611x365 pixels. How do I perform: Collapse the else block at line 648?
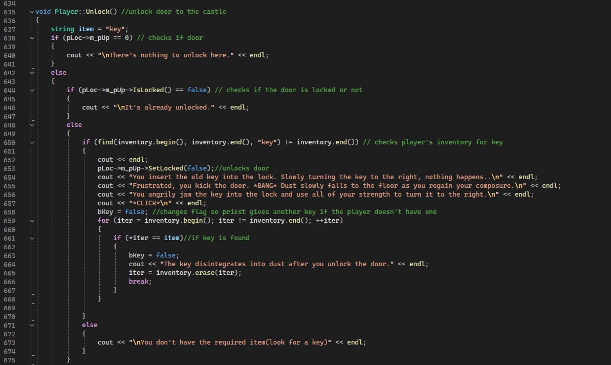coord(32,125)
